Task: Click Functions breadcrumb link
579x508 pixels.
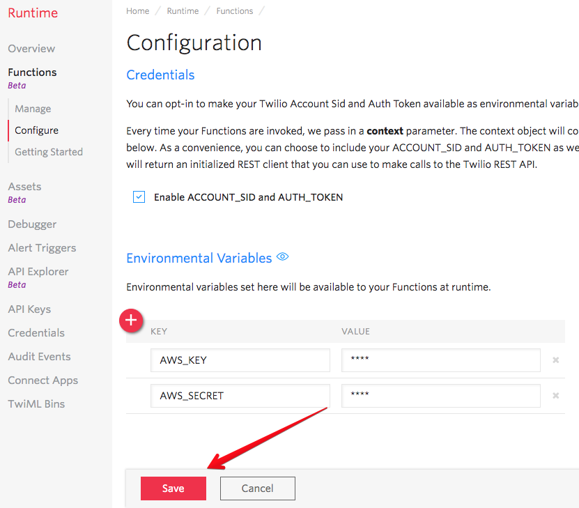Action: (235, 11)
